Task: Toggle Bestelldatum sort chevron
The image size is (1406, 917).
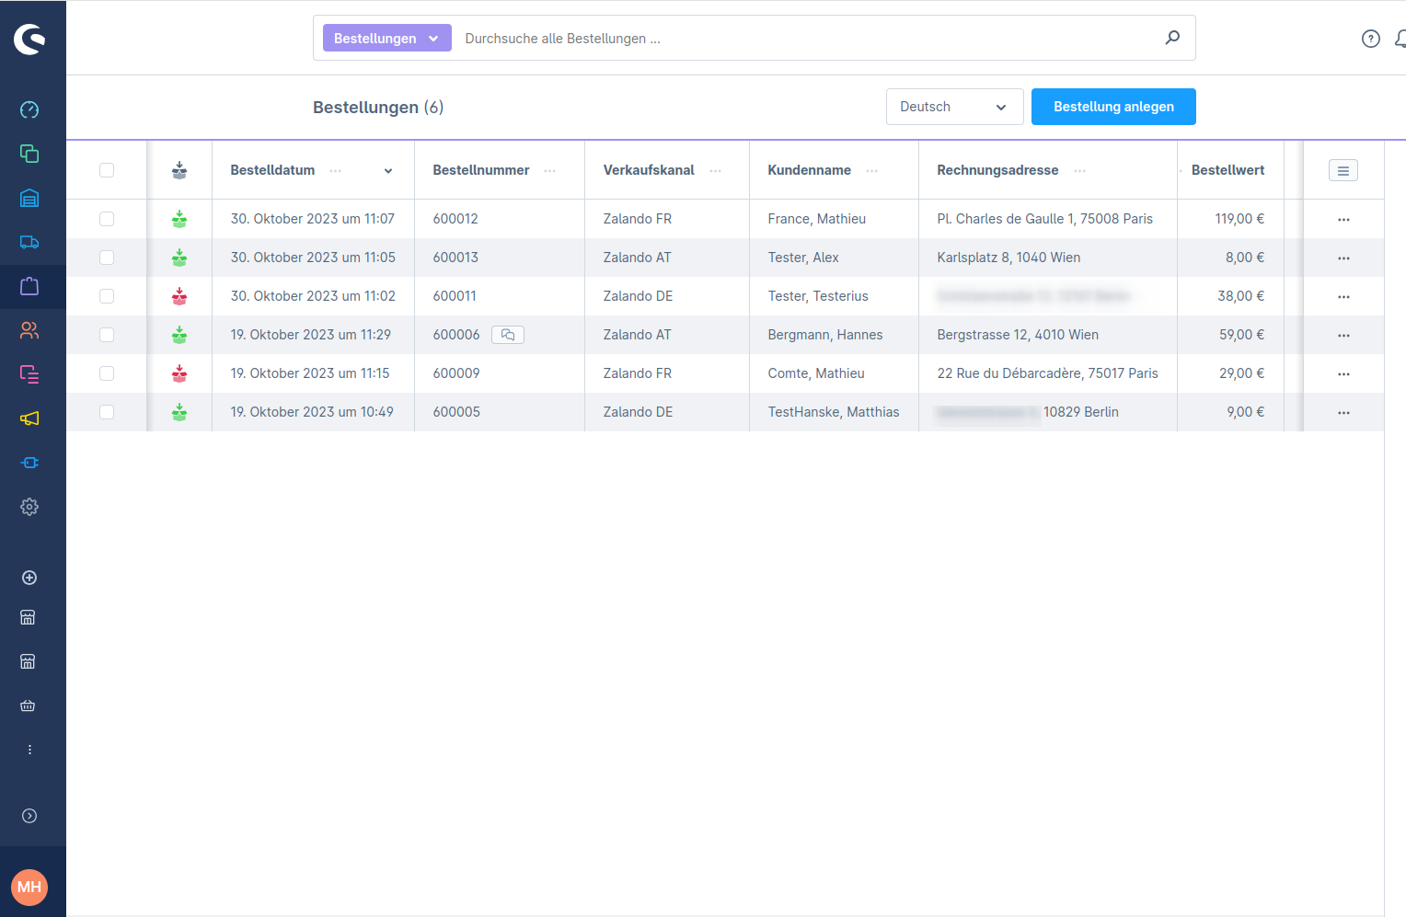Action: [388, 171]
